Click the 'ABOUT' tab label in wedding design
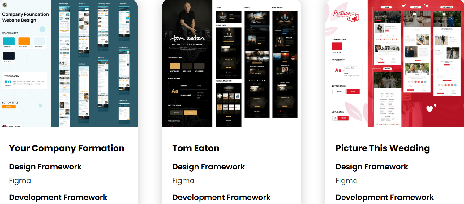Image resolution: width=464 pixels, height=204 pixels. pyautogui.click(x=416, y=7)
